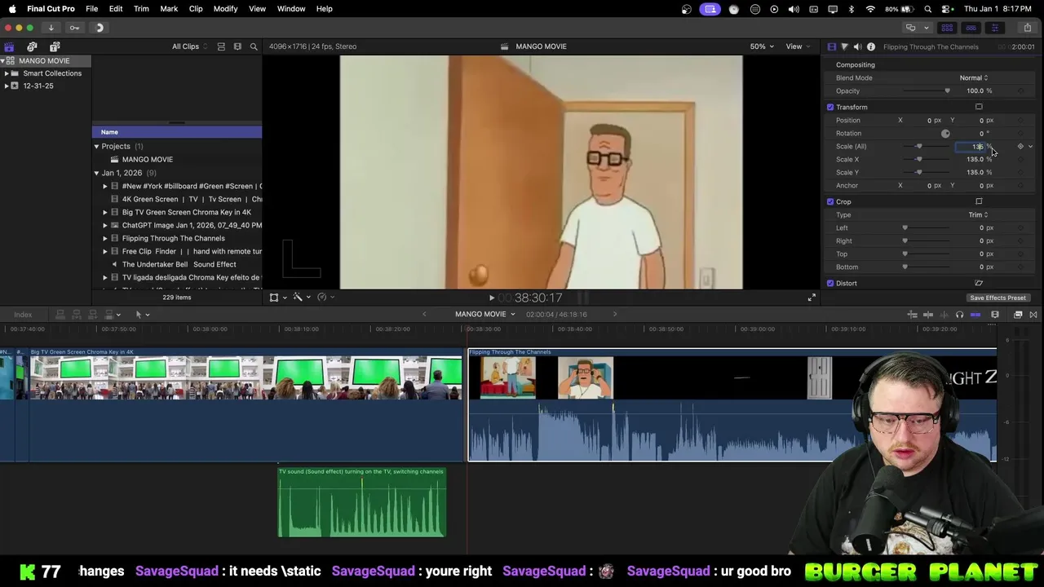
Task: Open the File menu
Action: [x=91, y=9]
